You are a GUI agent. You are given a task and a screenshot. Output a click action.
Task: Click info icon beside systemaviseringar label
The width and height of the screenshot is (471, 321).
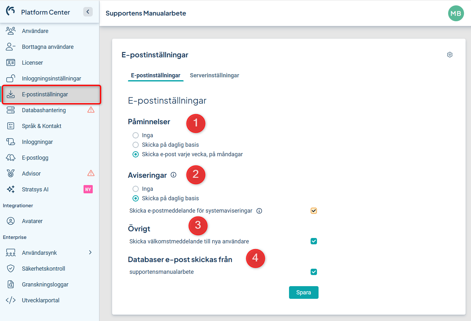(259, 211)
